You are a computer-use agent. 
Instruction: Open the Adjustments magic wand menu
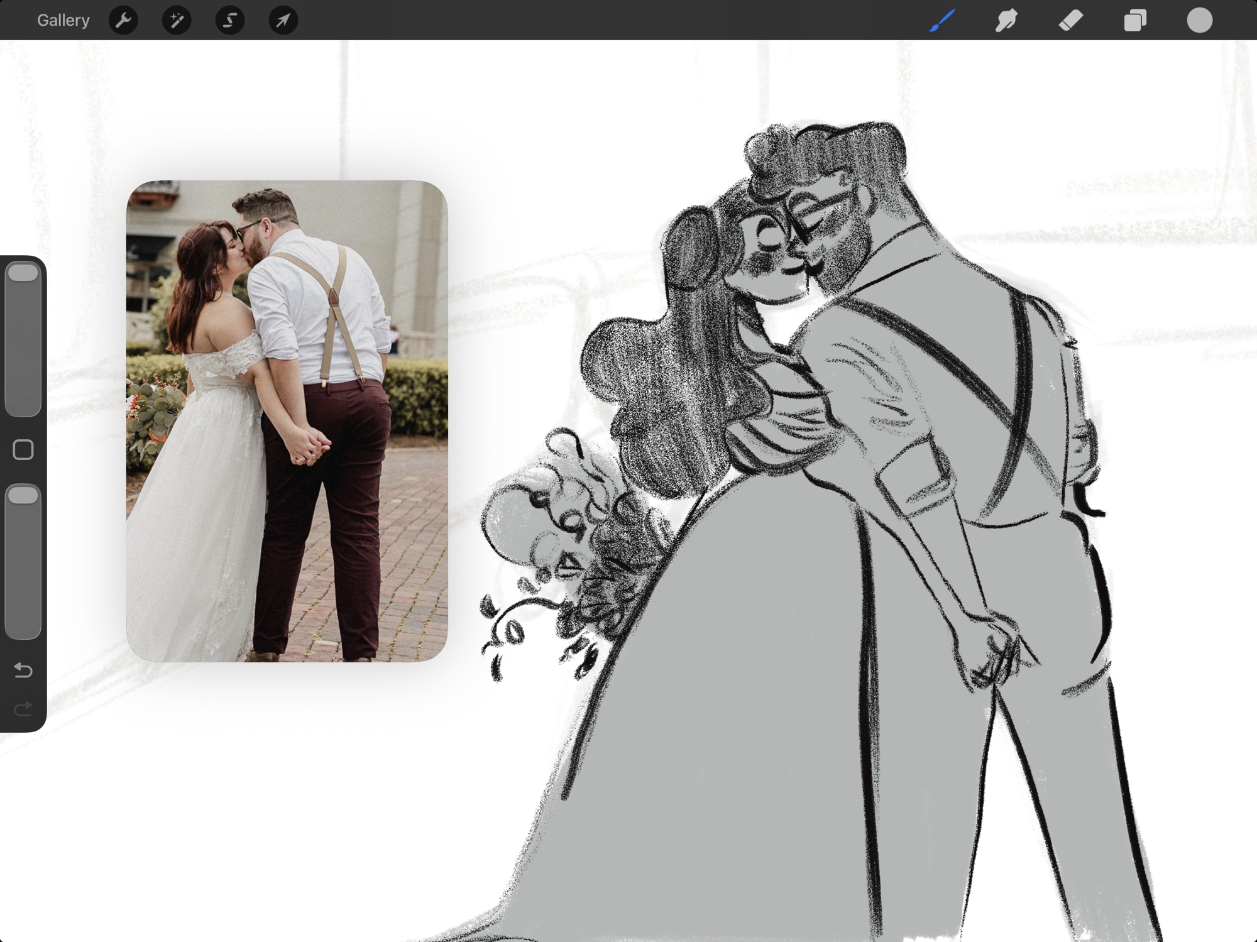[x=177, y=20]
